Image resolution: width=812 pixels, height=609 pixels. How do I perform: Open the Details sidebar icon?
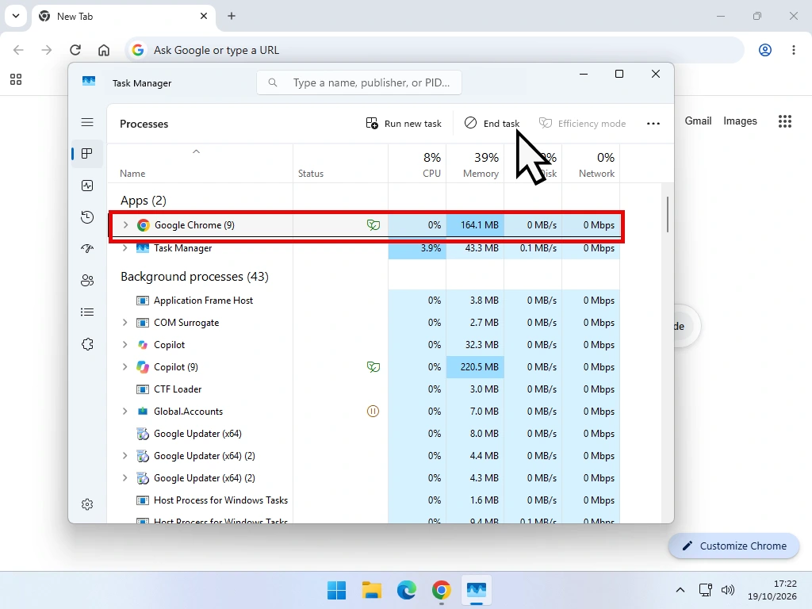click(87, 312)
